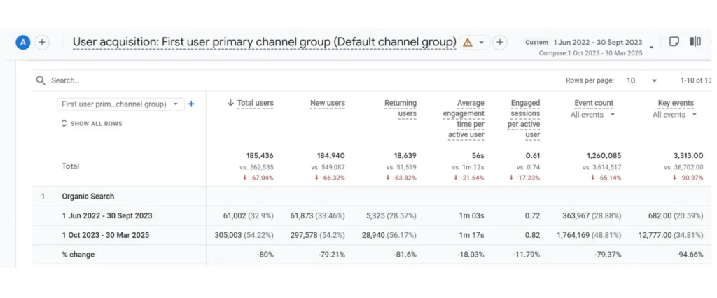Screen dimensions: 717x298
Task: Expand the table with SHOW ALL ROWS
Action: (x=92, y=124)
